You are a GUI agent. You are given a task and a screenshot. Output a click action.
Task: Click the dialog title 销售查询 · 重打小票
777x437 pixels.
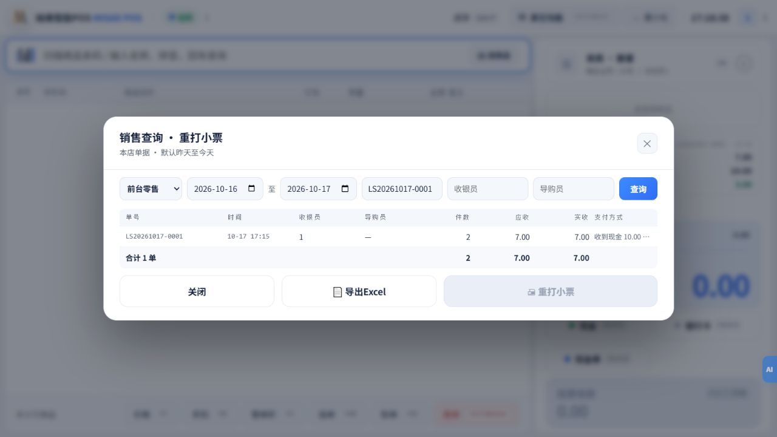point(171,138)
